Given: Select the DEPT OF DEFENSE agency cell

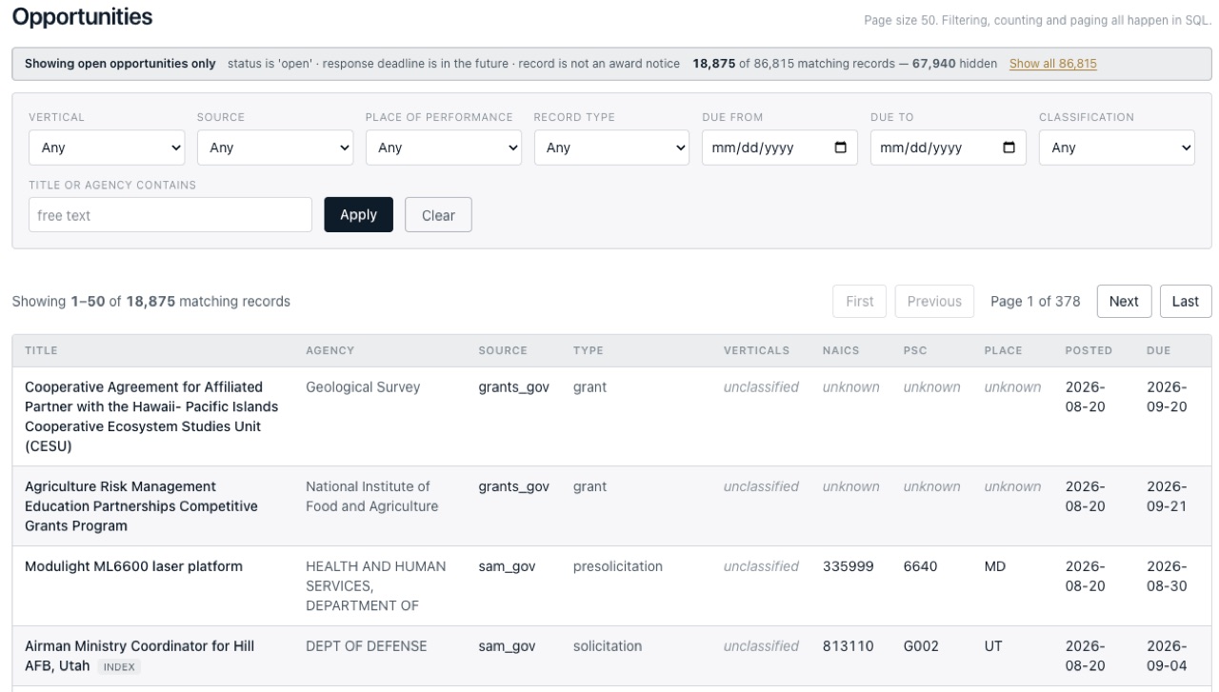Looking at the screenshot, I should pyautogui.click(x=367, y=646).
